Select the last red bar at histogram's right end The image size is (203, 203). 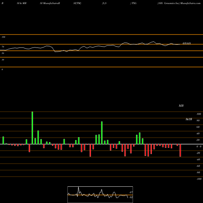(x=180, y=150)
